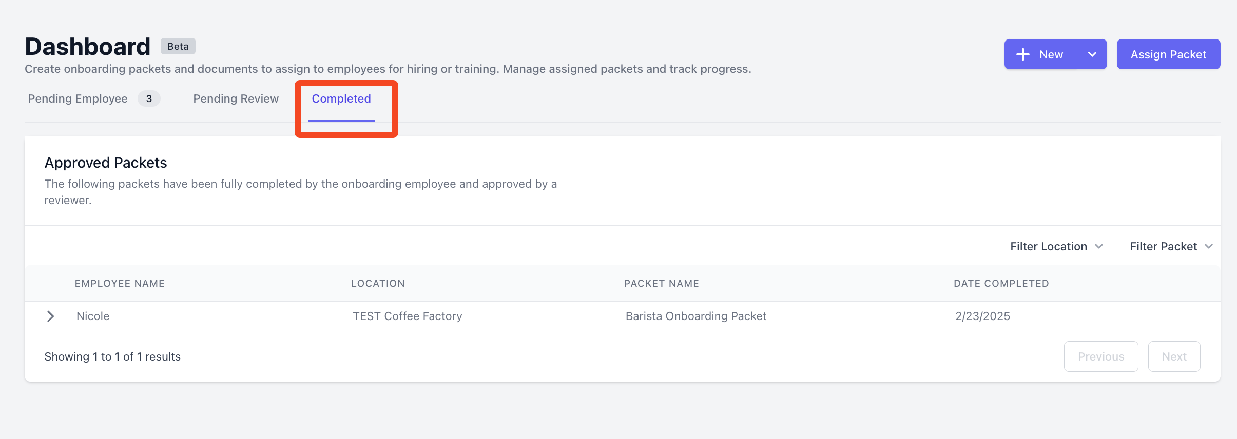Viewport: 1237px width, 439px height.
Task: Click the Employee Name column header
Action: pyautogui.click(x=120, y=283)
